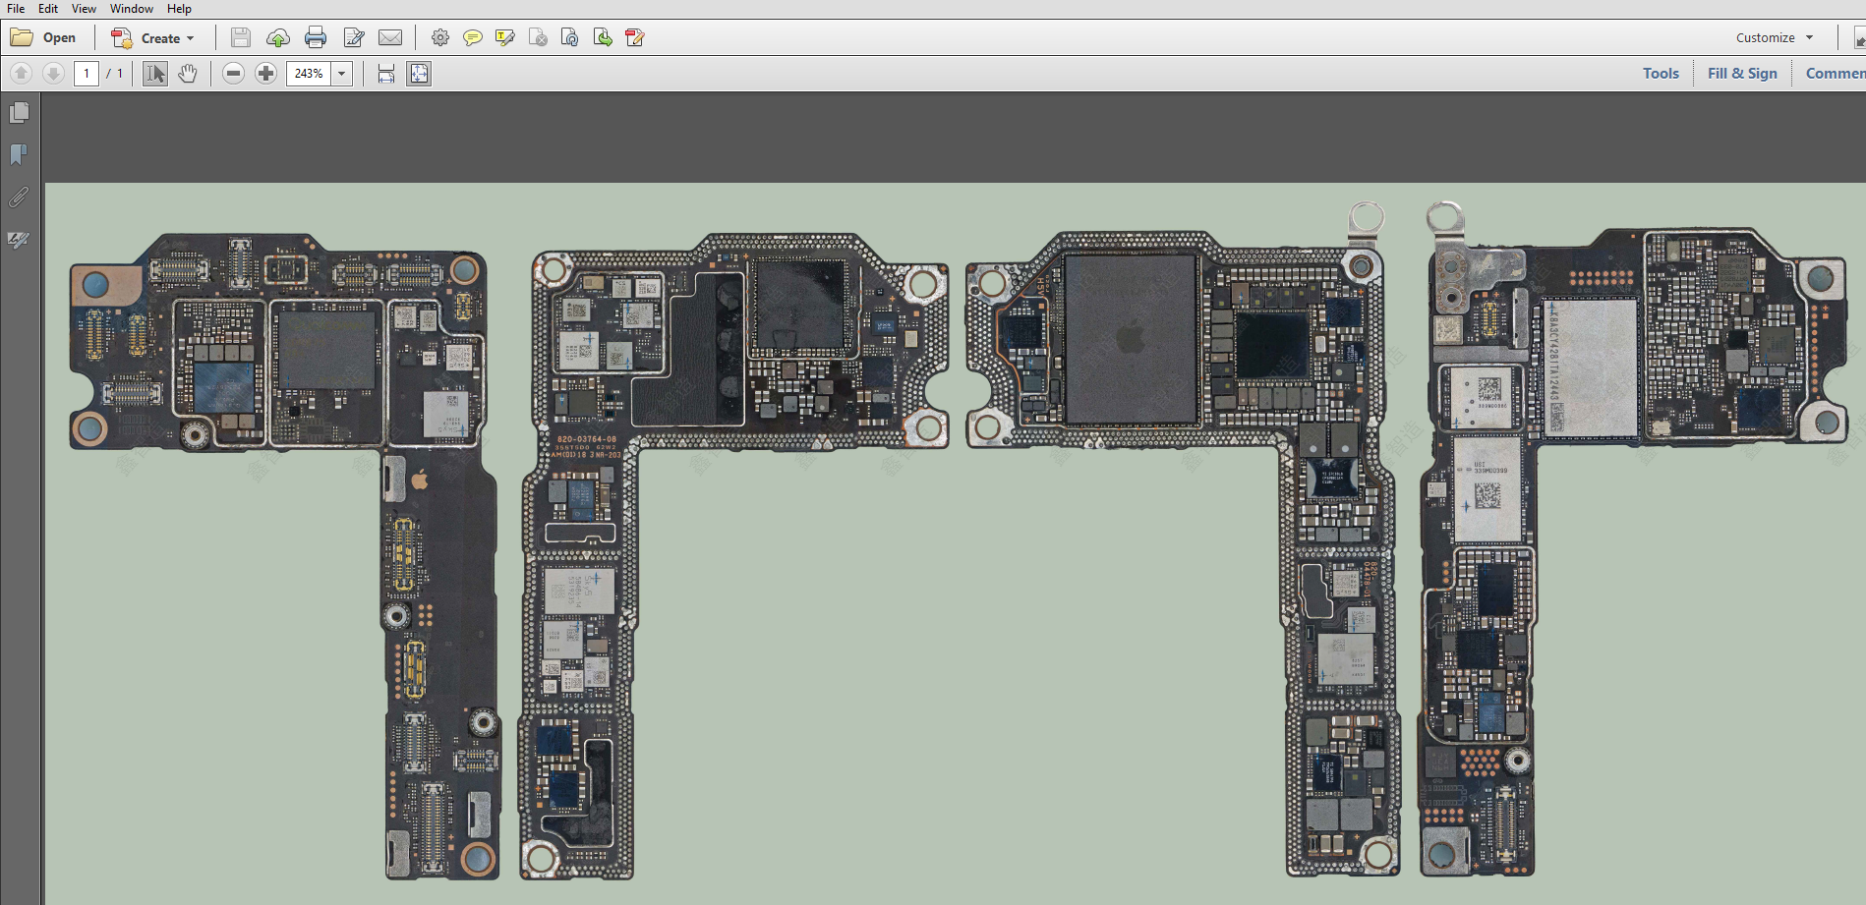Open the View menu

click(84, 9)
